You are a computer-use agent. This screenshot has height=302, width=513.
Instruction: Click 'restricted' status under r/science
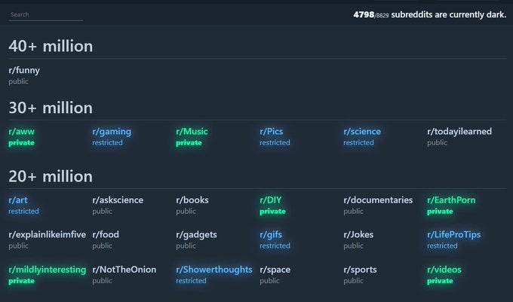coord(358,142)
